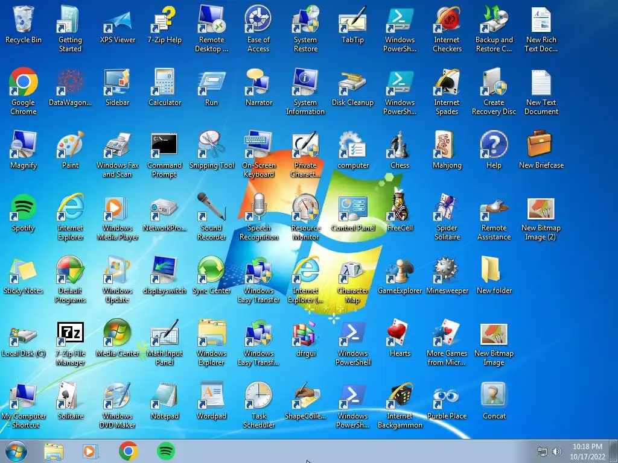Open the Windows Start menu orb
The height and width of the screenshot is (463, 618).
(x=16, y=451)
